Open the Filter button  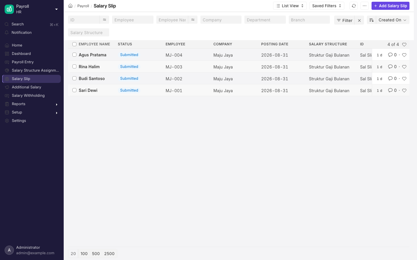tap(344, 20)
